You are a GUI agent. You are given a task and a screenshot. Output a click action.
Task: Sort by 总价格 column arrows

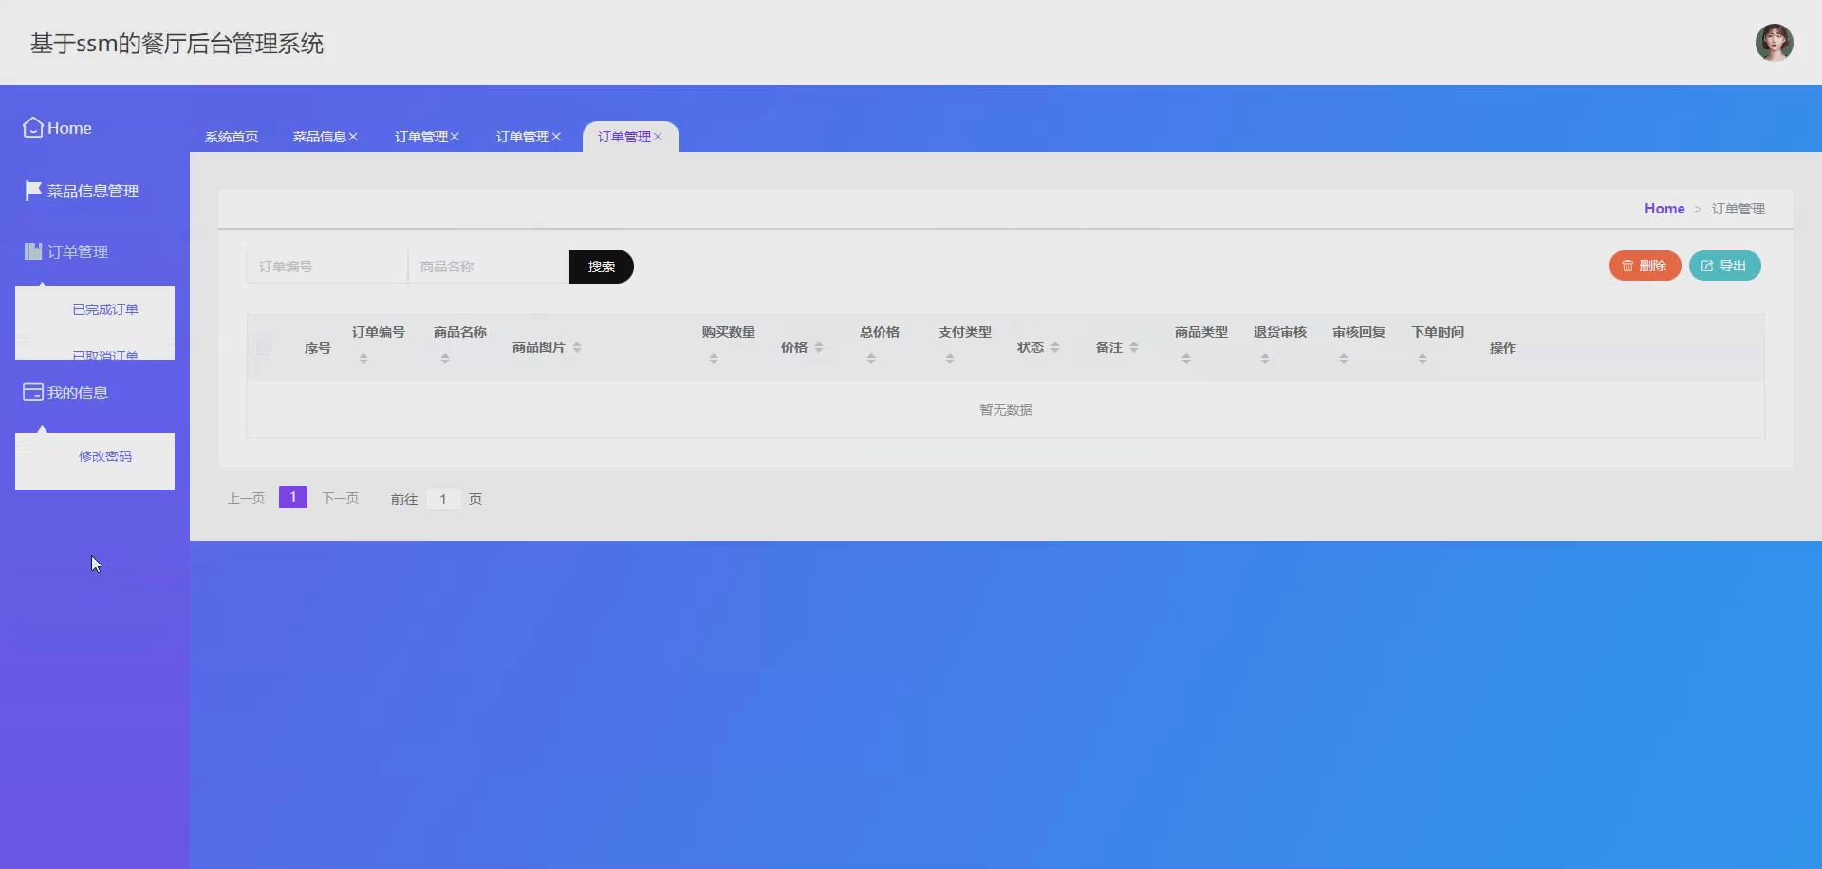871,359
